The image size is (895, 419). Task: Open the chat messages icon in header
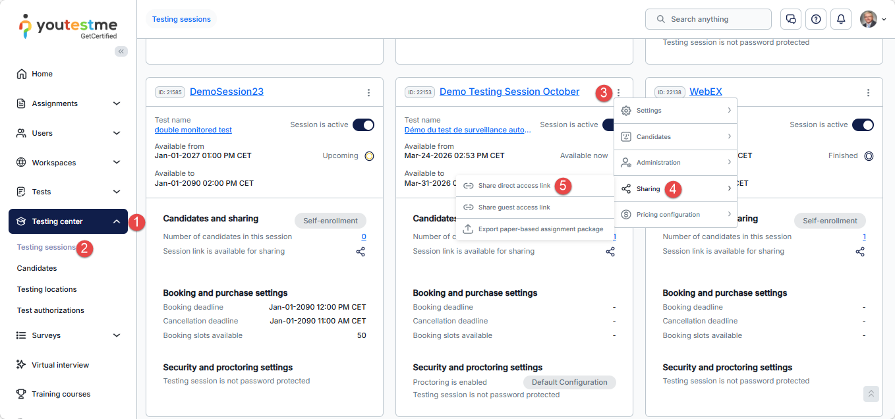point(790,19)
